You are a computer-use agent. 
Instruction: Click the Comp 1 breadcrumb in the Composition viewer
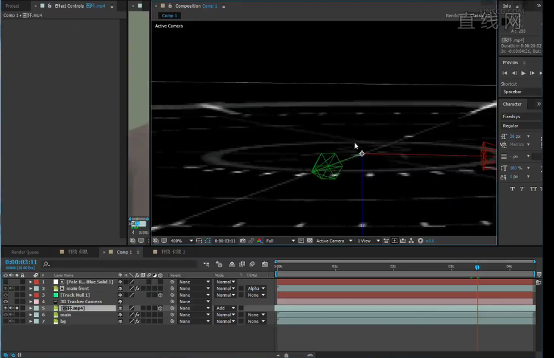[169, 16]
